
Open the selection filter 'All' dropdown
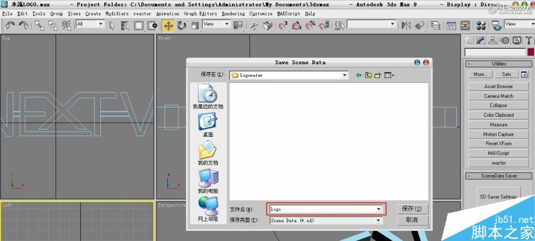(x=90, y=24)
